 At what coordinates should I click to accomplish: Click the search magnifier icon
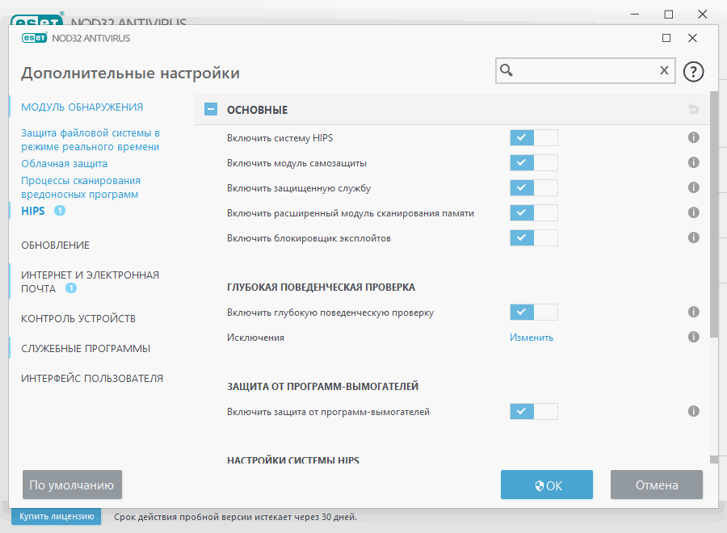click(506, 70)
